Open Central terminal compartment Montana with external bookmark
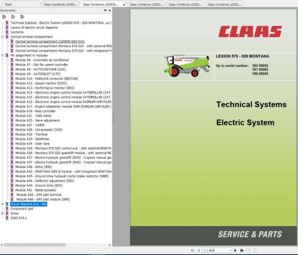 pos(63,46)
